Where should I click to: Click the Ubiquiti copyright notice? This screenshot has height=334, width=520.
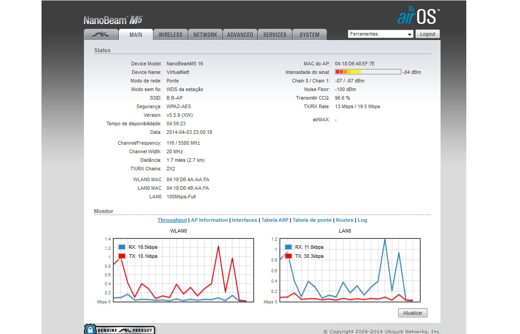pyautogui.click(x=382, y=331)
